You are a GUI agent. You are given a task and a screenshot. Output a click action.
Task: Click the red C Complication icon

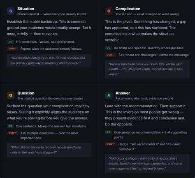[109, 11]
